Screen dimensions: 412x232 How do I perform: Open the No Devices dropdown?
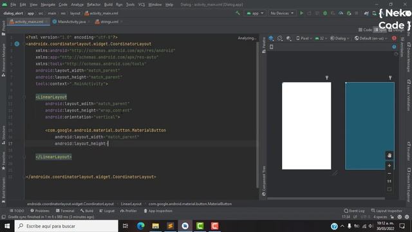pyautogui.click(x=282, y=13)
